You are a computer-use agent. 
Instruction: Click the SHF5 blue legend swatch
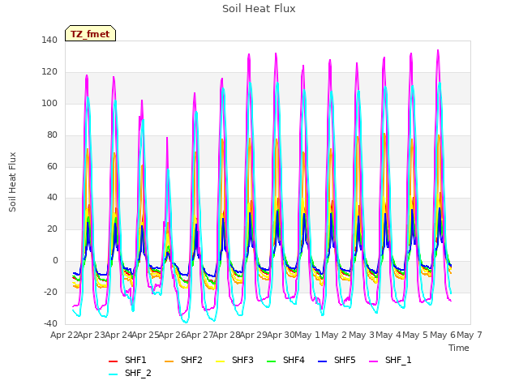pyautogui.click(x=323, y=361)
